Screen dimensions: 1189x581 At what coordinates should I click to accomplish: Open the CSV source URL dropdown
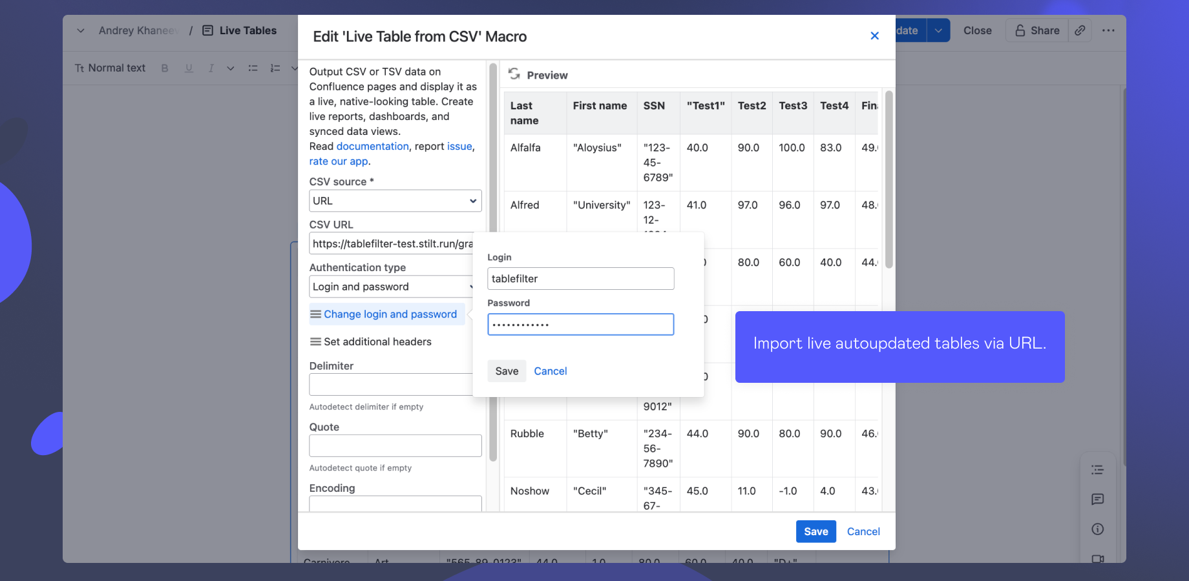395,201
